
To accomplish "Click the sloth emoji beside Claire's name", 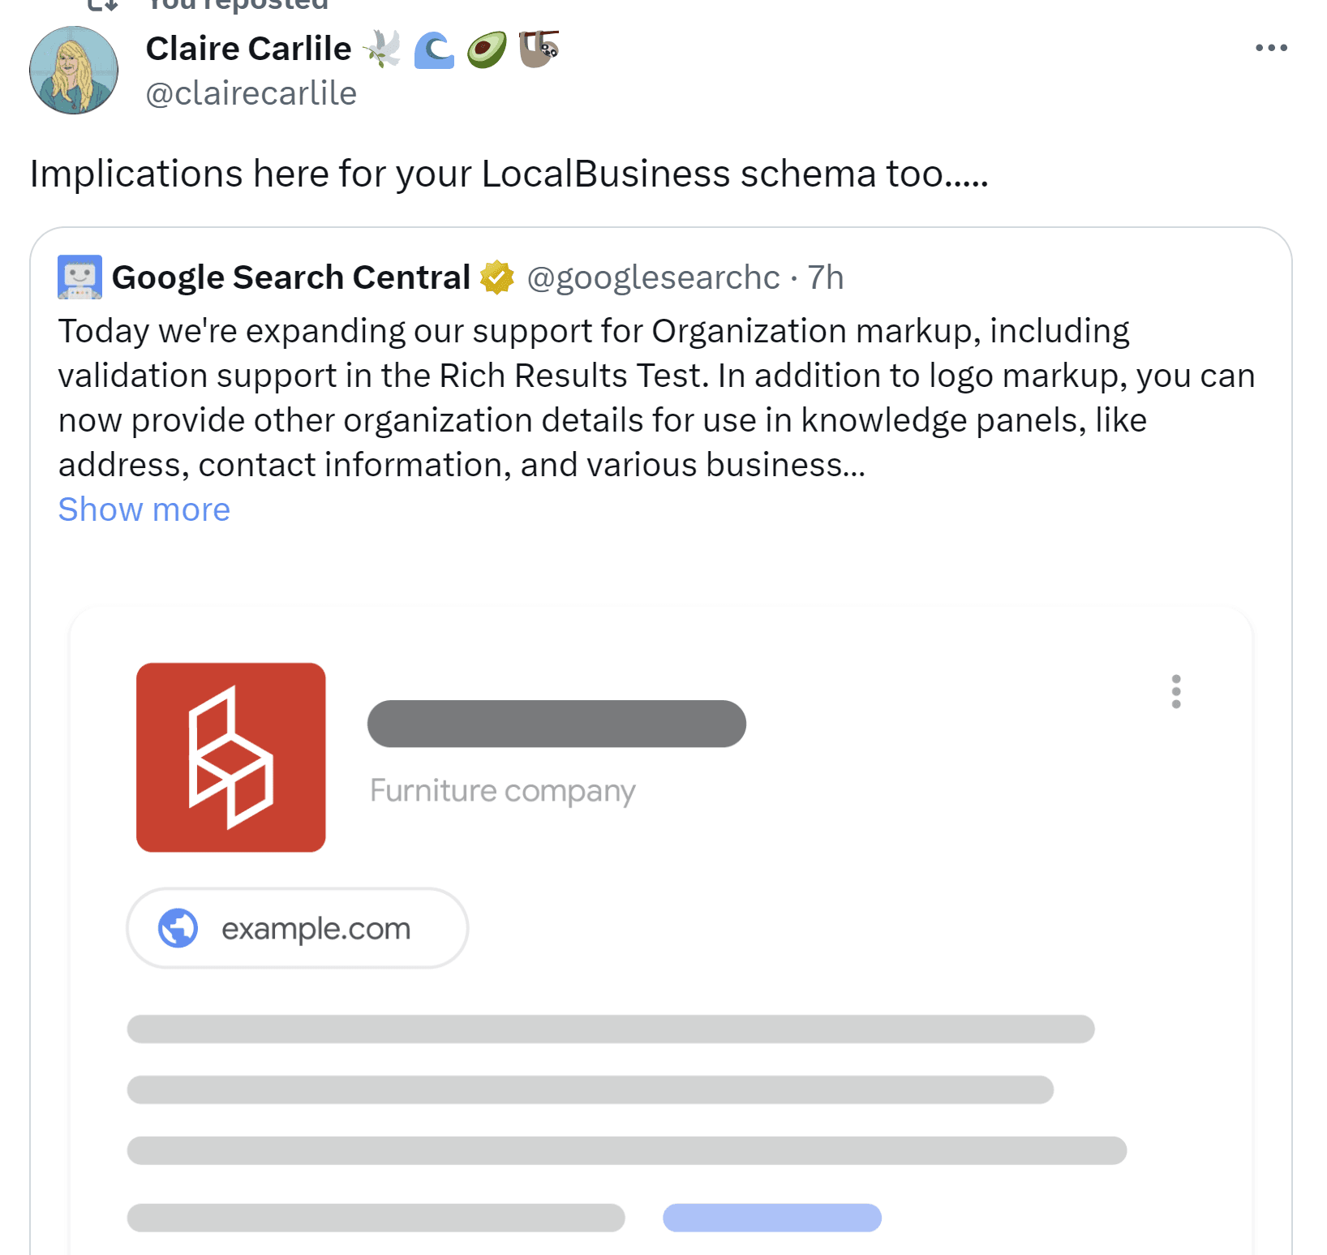I will click(539, 49).
